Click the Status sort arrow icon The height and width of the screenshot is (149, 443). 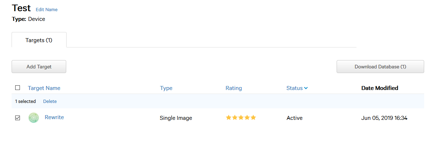tap(306, 88)
